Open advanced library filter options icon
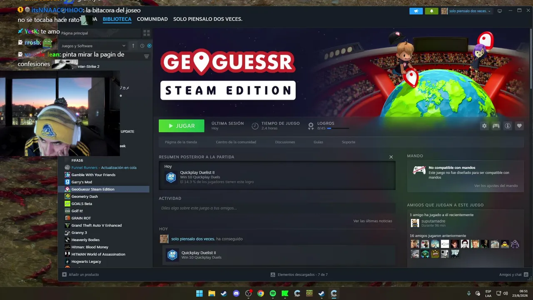 pyautogui.click(x=147, y=56)
